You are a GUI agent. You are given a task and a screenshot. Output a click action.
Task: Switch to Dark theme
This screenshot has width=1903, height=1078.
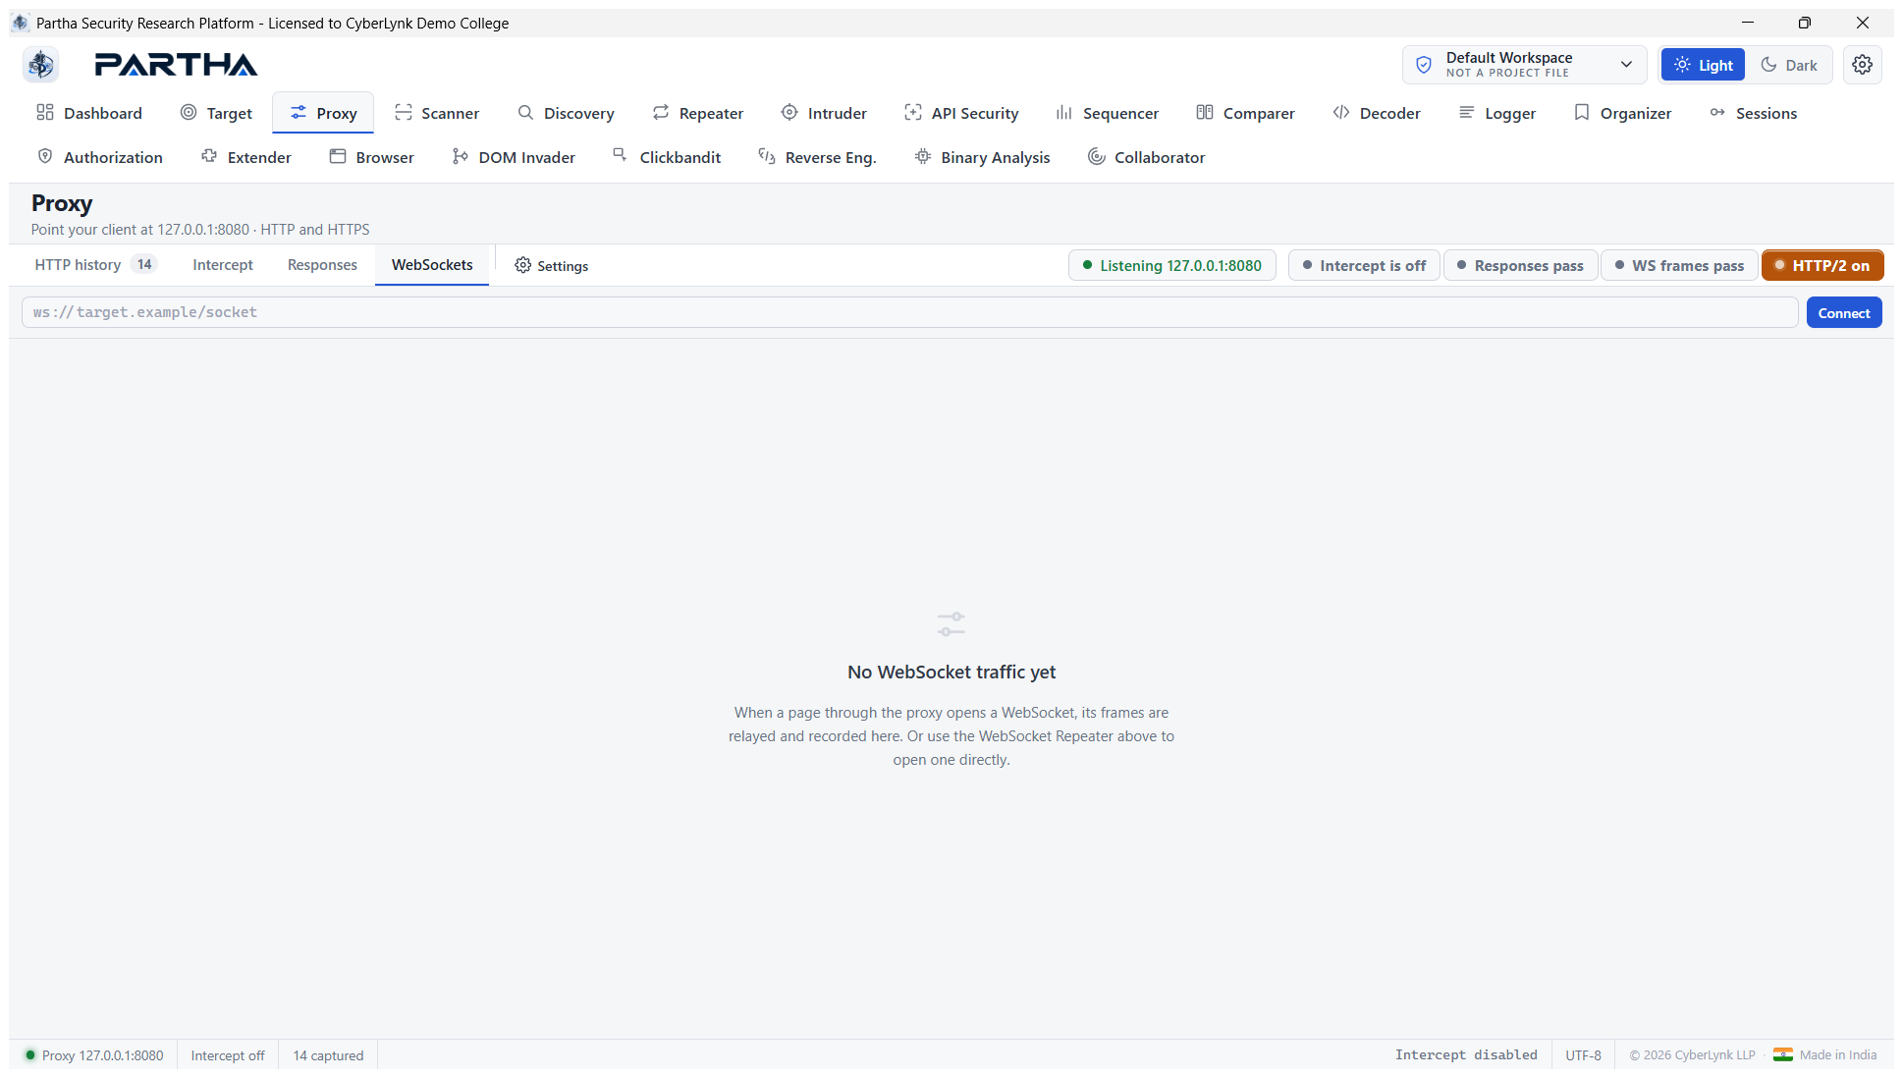tap(1789, 65)
